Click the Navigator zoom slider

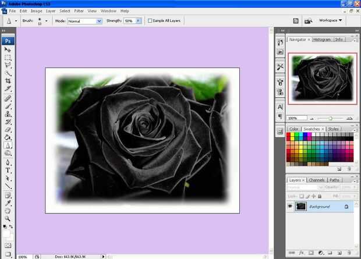click(x=330, y=118)
